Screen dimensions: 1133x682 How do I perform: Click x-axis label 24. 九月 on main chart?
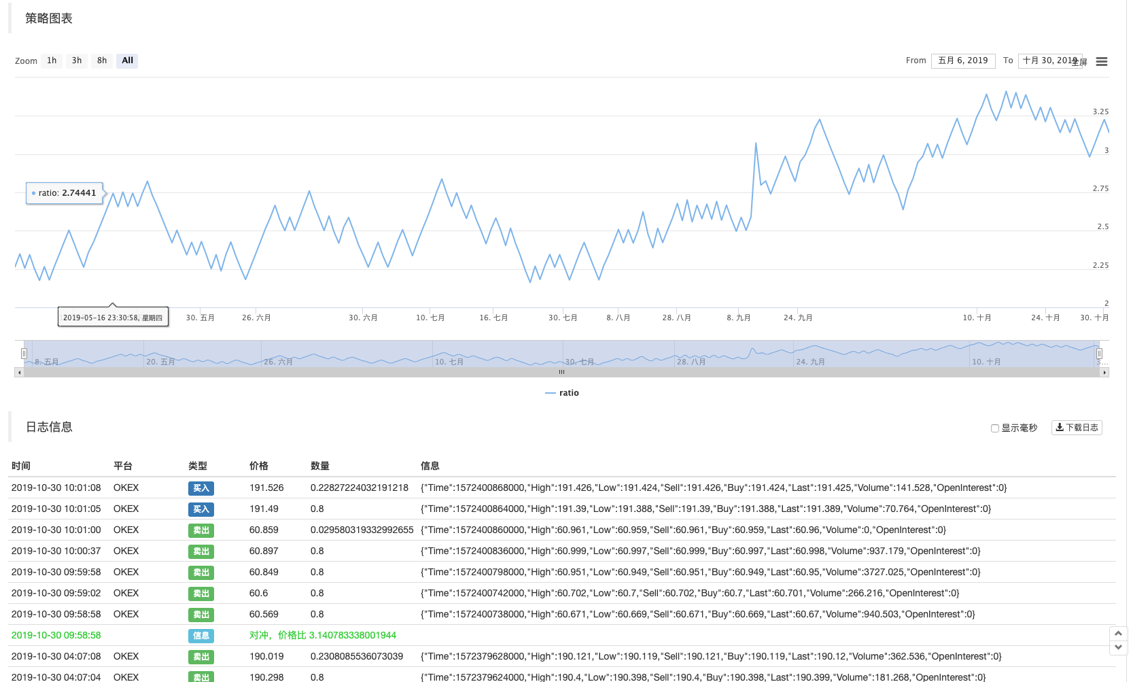[798, 318]
